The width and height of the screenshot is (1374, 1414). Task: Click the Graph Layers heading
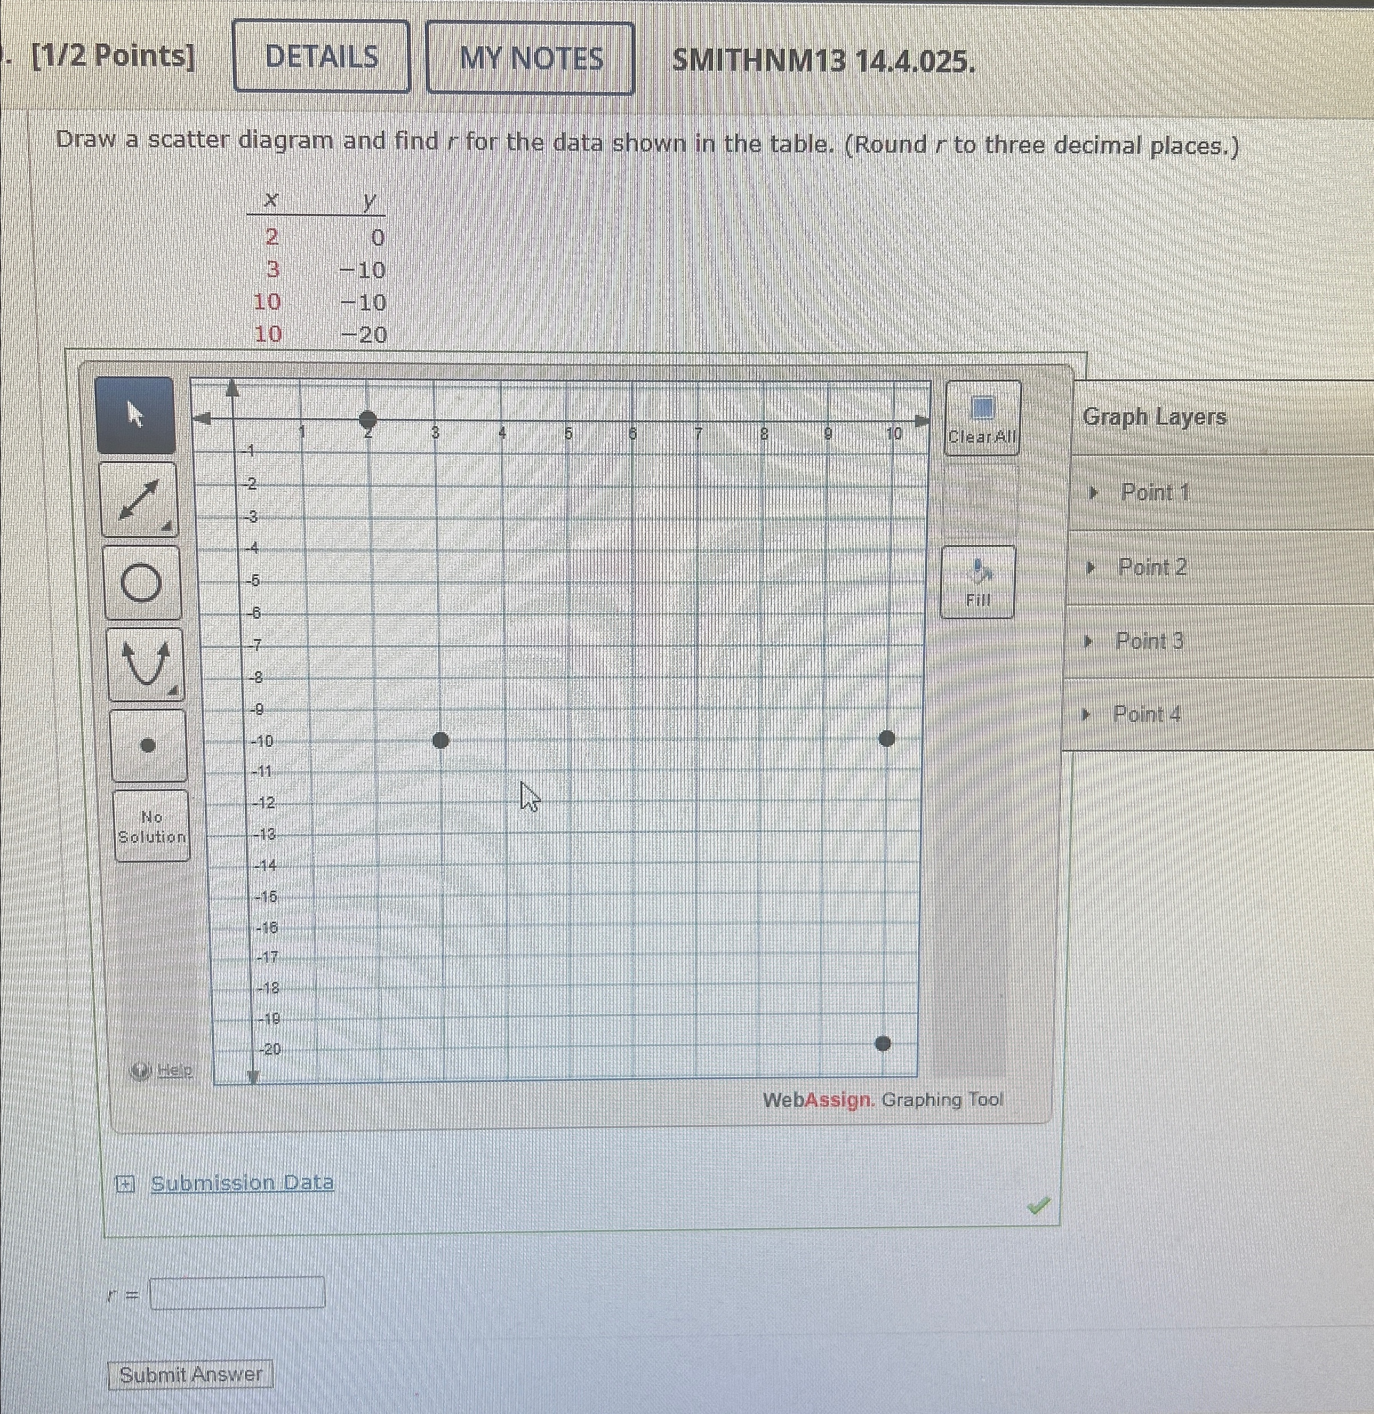(x=1155, y=416)
